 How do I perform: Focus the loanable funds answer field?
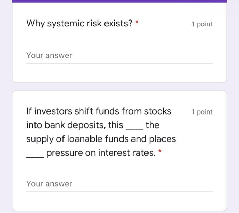tap(119, 184)
